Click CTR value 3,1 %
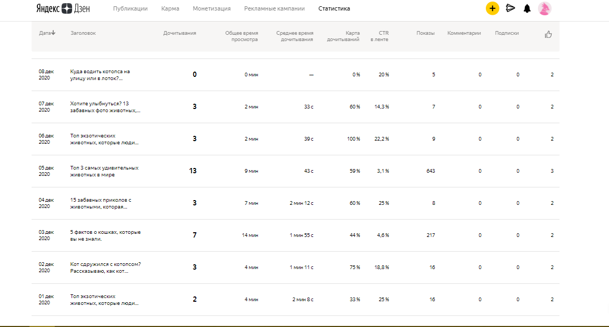The width and height of the screenshot is (609, 327). pyautogui.click(x=383, y=171)
